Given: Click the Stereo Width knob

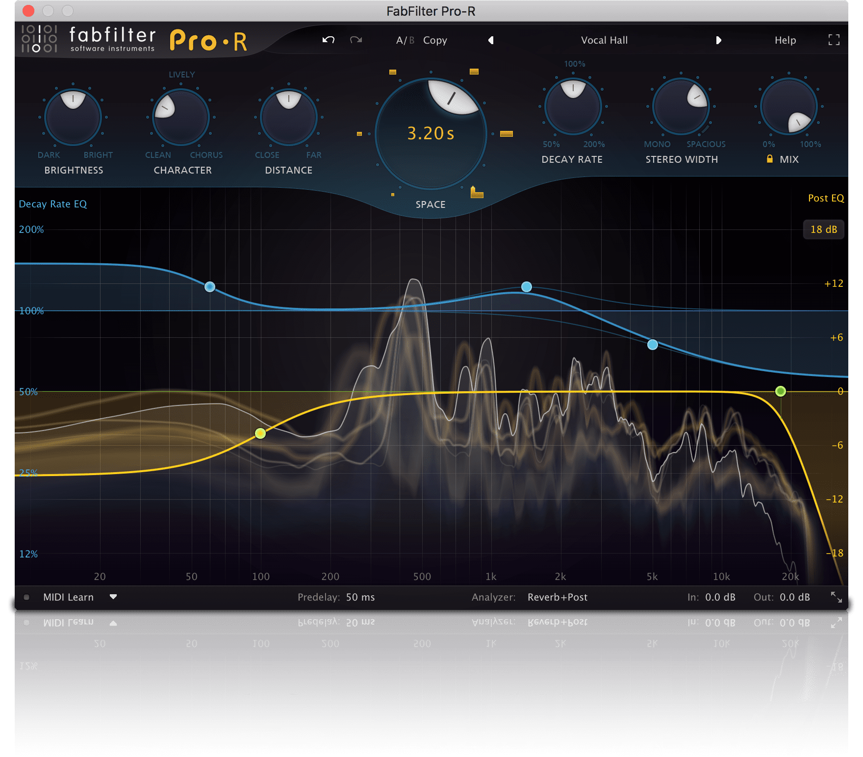Looking at the screenshot, I should (x=681, y=106).
